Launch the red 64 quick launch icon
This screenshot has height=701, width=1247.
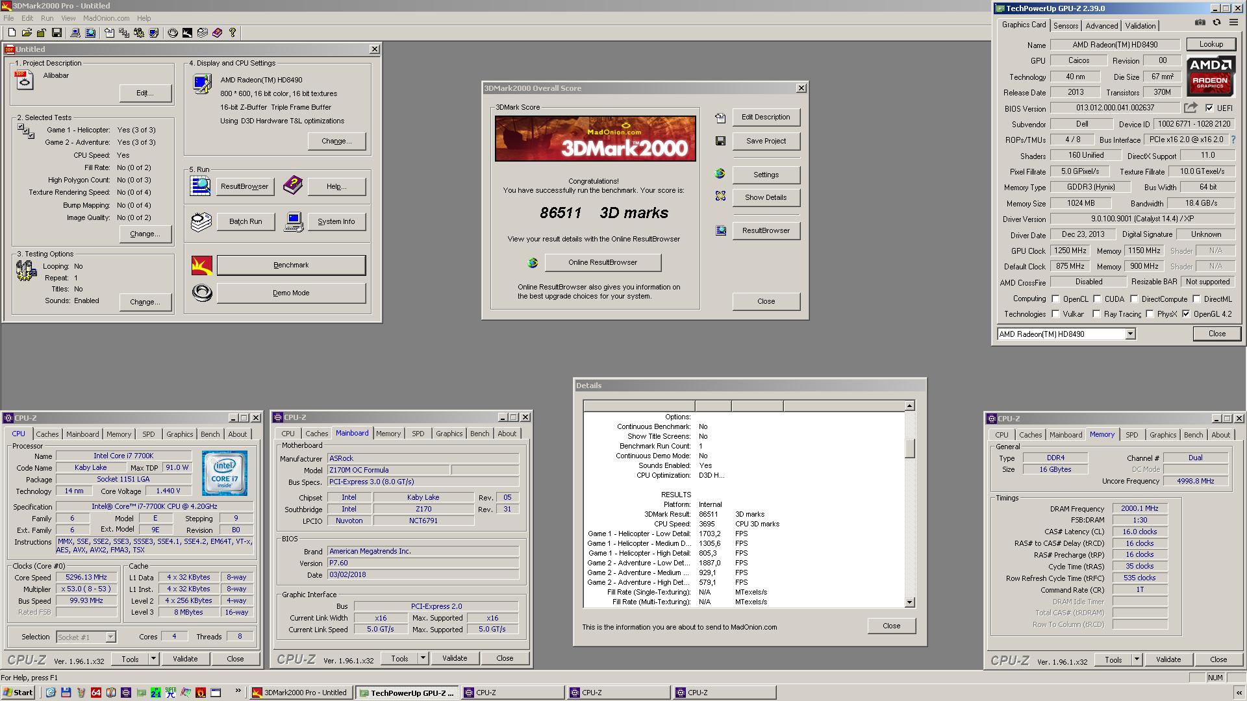point(96,693)
